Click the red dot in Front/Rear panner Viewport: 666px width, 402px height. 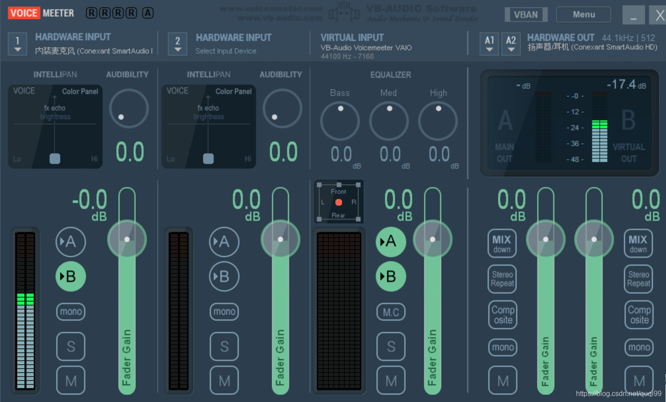(339, 202)
